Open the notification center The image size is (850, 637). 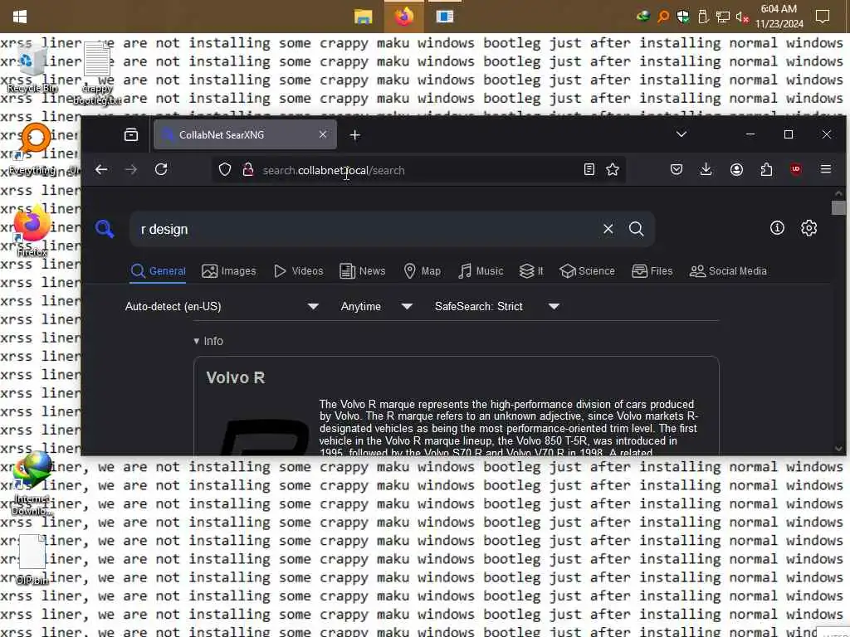click(x=823, y=17)
